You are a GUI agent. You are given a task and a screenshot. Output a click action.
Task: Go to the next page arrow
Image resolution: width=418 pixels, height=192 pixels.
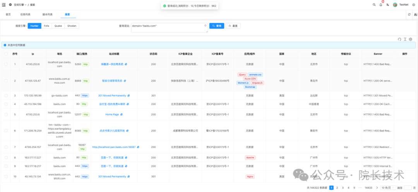377,187
